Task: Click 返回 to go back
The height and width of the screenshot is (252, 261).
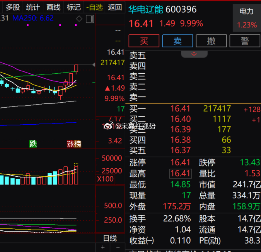Action: [x=115, y=7]
